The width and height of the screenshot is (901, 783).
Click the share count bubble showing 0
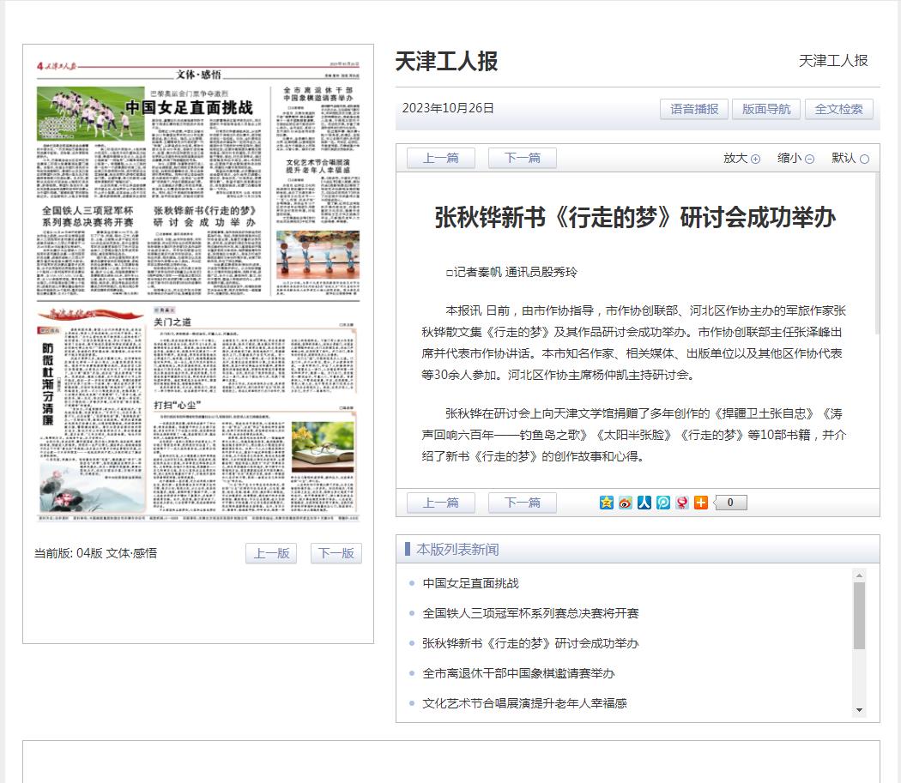click(x=730, y=503)
